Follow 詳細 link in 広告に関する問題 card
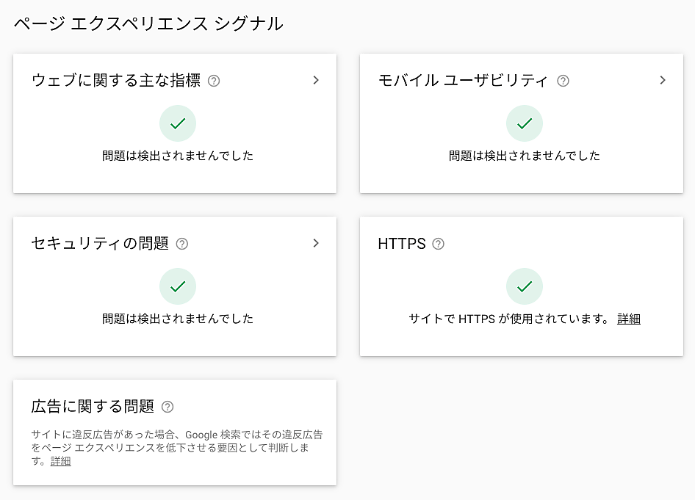Viewport: 695px width, 500px height. [x=61, y=461]
